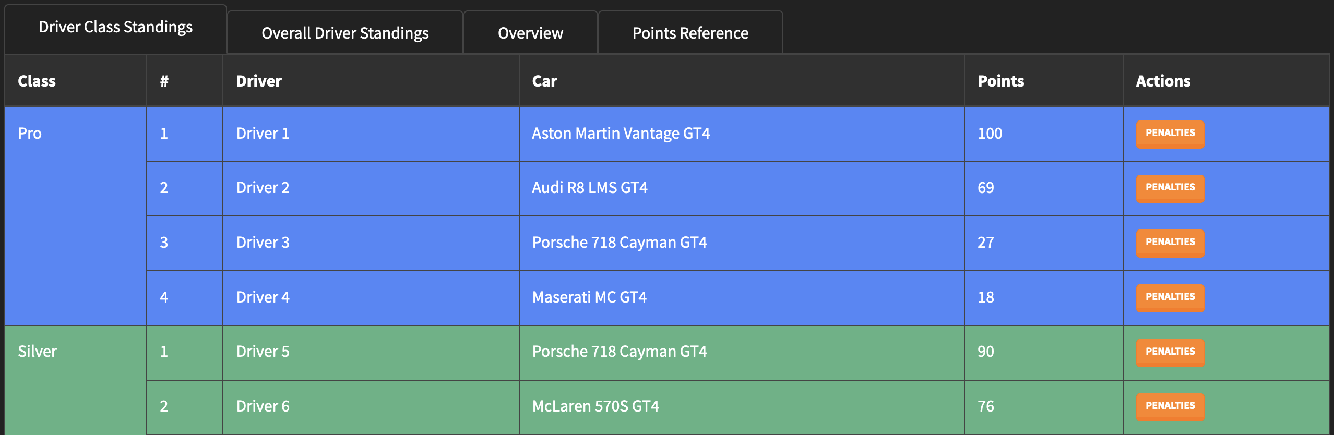Open penalties for Driver 1
The width and height of the screenshot is (1334, 435).
click(1170, 134)
